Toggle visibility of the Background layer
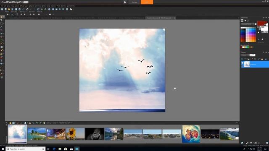The height and width of the screenshot is (151, 269). tap(243, 63)
